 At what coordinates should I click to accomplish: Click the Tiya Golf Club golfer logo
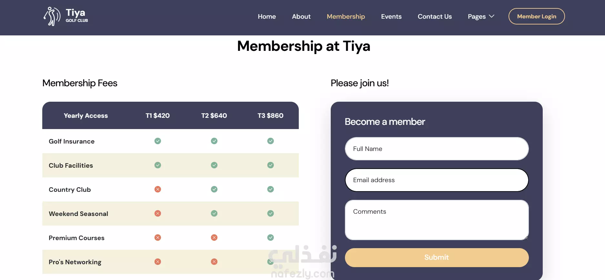pos(52,16)
